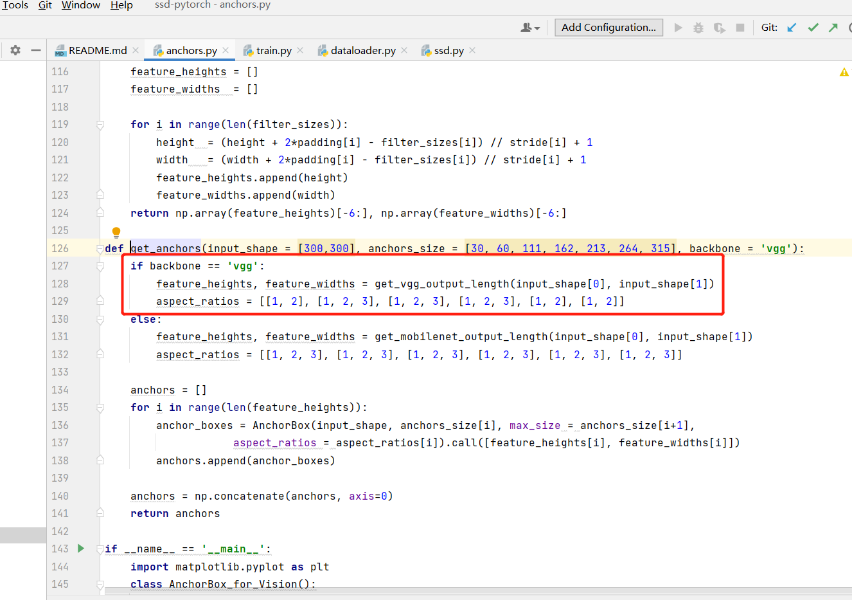Screen dimensions: 852x600
Task: Collapse the for loop fold at line 119
Action: point(100,124)
